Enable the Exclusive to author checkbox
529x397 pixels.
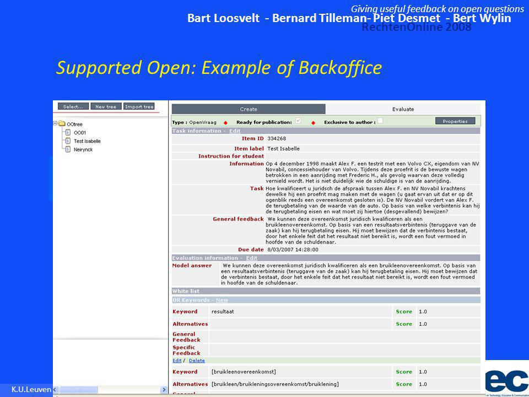pos(380,121)
